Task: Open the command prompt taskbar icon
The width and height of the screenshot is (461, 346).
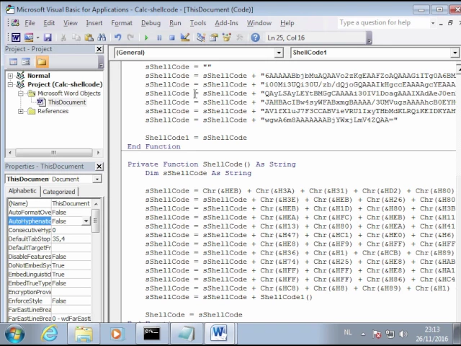Action: pyautogui.click(x=152, y=334)
